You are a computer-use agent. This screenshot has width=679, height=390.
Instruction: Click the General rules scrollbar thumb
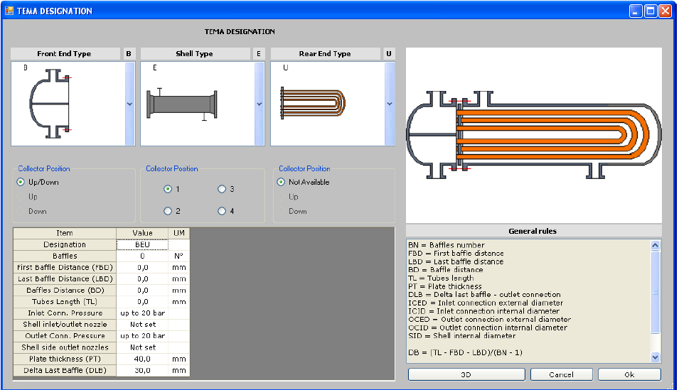tap(656, 292)
